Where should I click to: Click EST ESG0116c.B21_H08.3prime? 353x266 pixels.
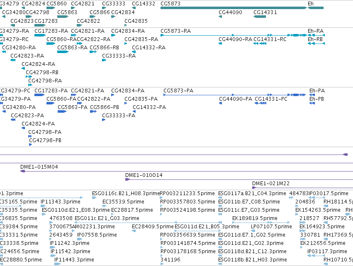pos(94,198)
